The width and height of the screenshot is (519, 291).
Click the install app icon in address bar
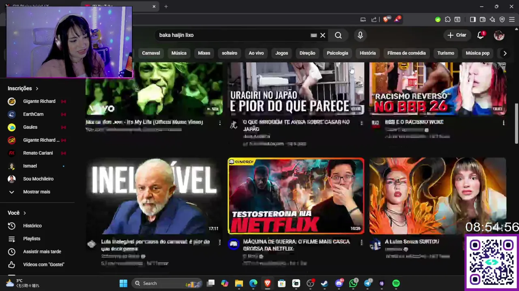[363, 19]
